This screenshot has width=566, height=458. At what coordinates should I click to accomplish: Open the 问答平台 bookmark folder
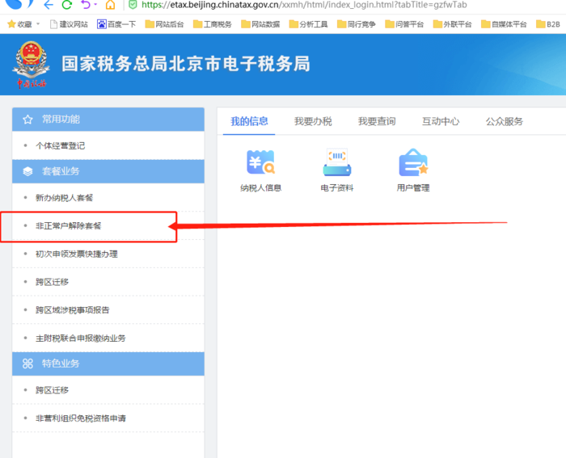[404, 24]
